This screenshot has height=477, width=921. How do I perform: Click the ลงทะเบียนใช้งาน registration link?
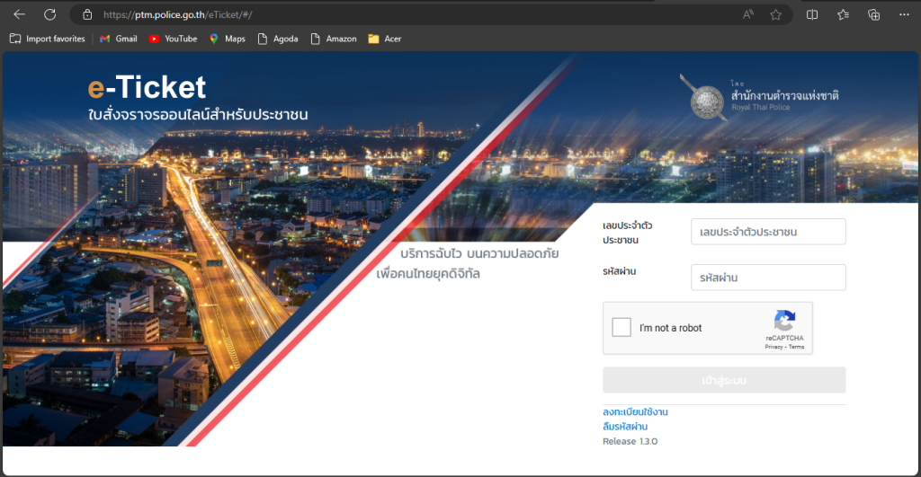(635, 412)
